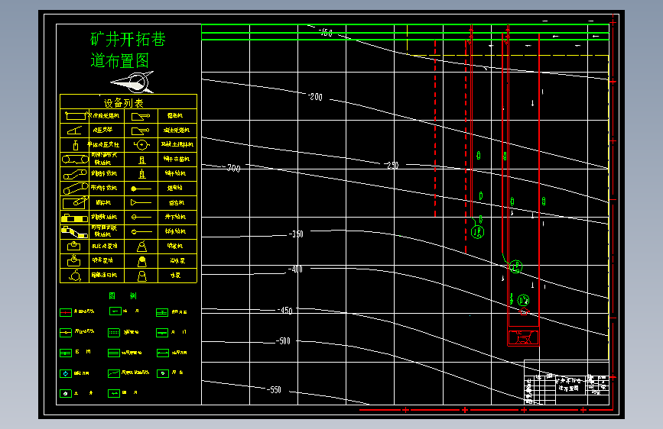Select the circular mixer symbol with crosshair lines
663x429 pixels.
[x=141, y=145]
